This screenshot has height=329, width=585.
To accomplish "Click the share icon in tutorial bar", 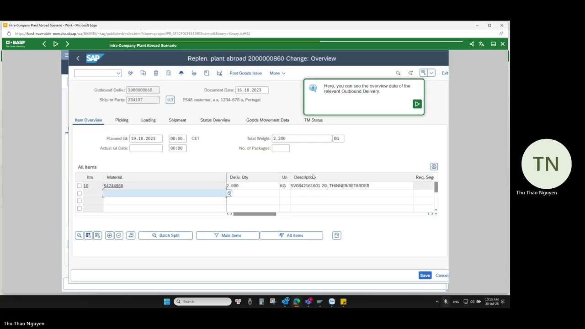I will pyautogui.click(x=472, y=44).
